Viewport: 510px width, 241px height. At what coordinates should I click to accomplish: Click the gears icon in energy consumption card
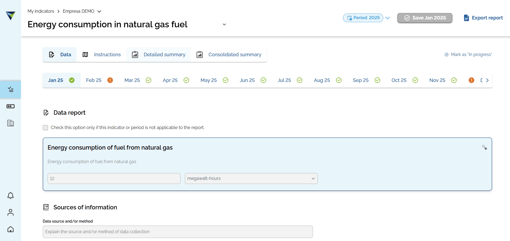click(x=485, y=147)
